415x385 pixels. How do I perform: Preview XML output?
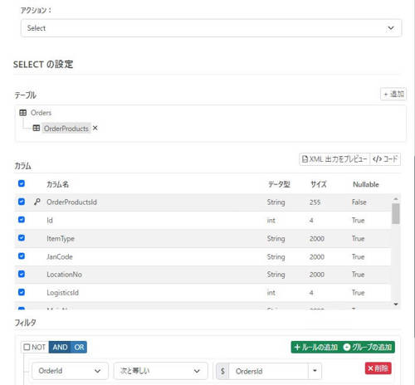click(334, 159)
